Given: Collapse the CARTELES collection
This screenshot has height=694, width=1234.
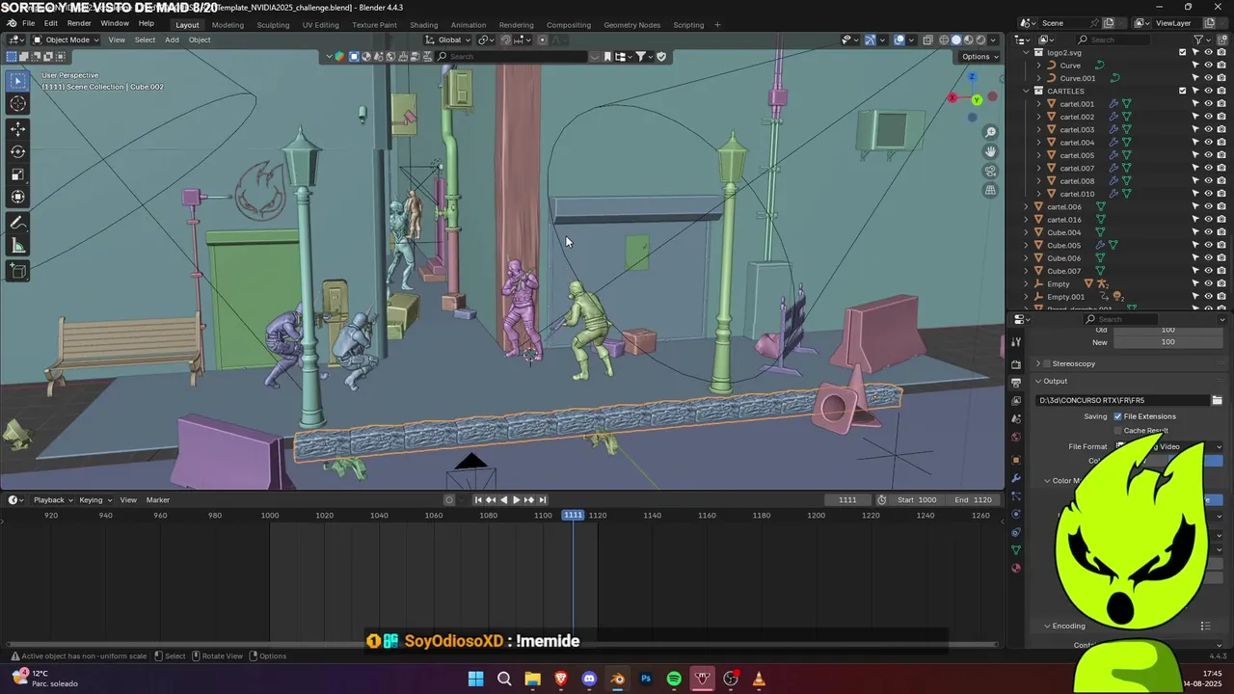Looking at the screenshot, I should pos(1027,91).
